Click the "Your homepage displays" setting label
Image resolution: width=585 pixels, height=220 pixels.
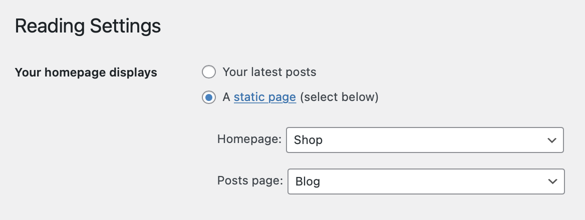[x=86, y=72]
